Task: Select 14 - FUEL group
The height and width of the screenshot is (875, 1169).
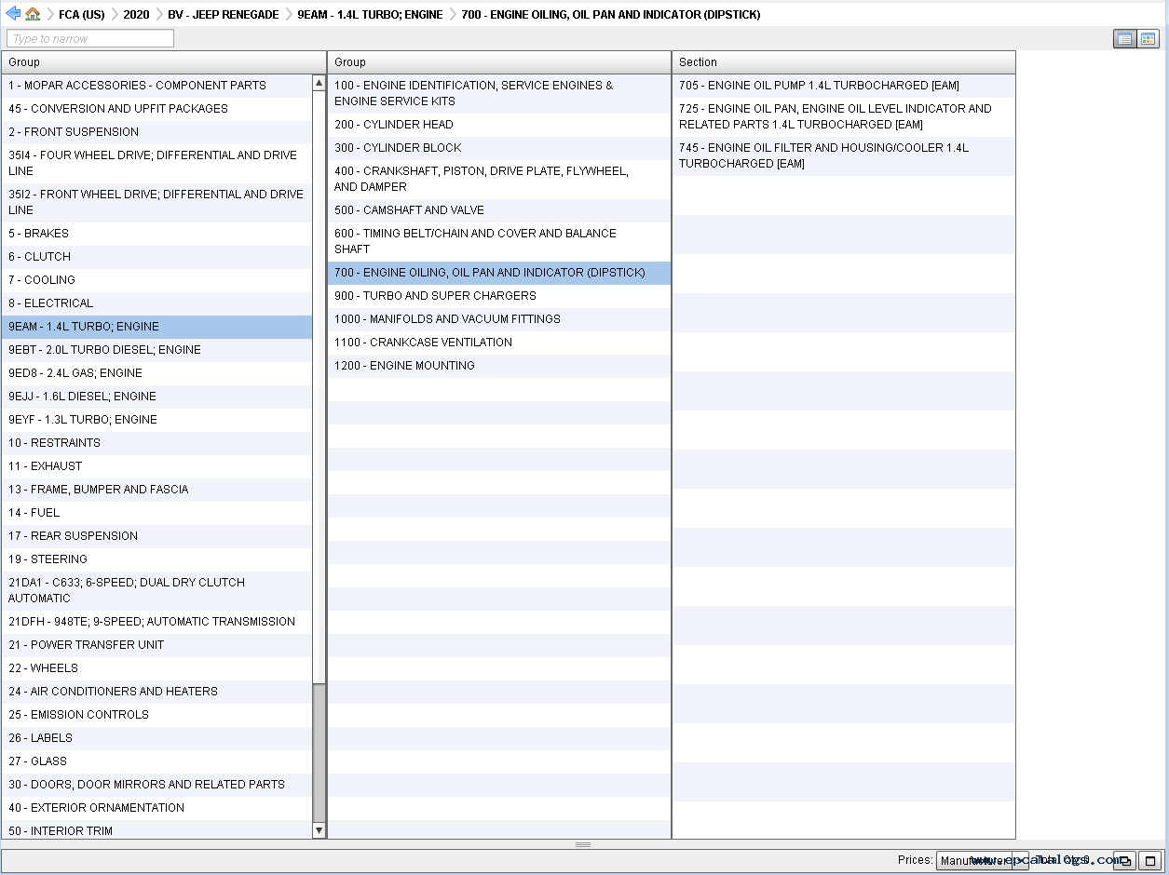Action: pyautogui.click(x=156, y=513)
